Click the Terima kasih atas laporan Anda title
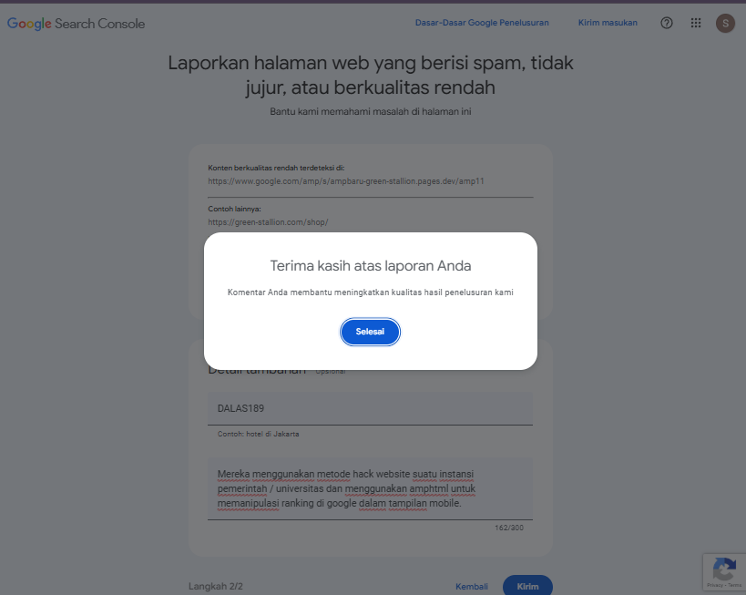The width and height of the screenshot is (746, 595). click(371, 265)
